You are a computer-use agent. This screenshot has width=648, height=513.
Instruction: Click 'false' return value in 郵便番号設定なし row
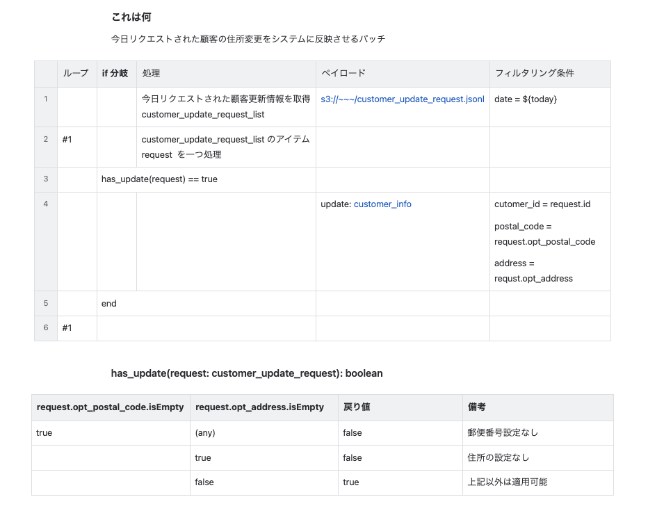pos(400,433)
